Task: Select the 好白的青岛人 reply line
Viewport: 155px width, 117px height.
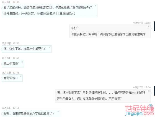Action: click(x=89, y=99)
